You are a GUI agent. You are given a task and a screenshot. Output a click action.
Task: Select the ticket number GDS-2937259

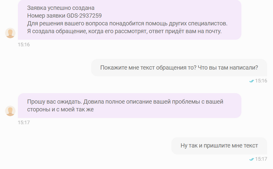click(85, 16)
